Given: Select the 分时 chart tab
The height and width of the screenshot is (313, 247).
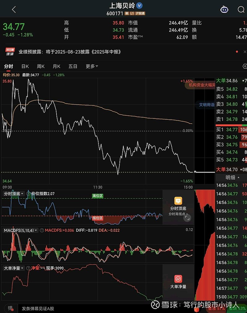Looking at the screenshot, I should coord(9,66).
